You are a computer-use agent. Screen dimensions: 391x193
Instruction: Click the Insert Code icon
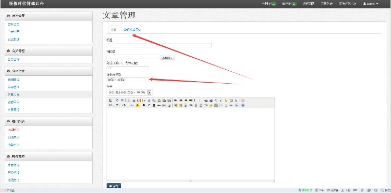point(144,100)
